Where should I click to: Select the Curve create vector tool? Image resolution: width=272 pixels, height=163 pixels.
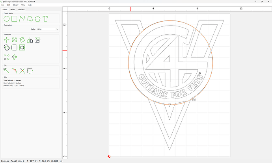coord(30,19)
